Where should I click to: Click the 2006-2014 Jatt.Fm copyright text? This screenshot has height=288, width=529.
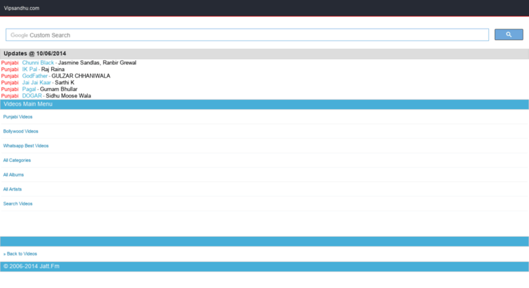31,266
